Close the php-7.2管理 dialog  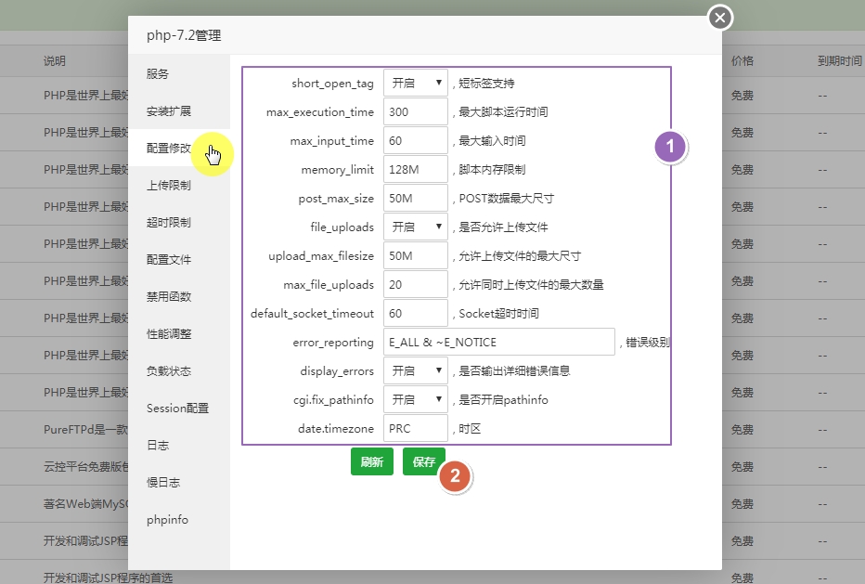pyautogui.click(x=719, y=17)
